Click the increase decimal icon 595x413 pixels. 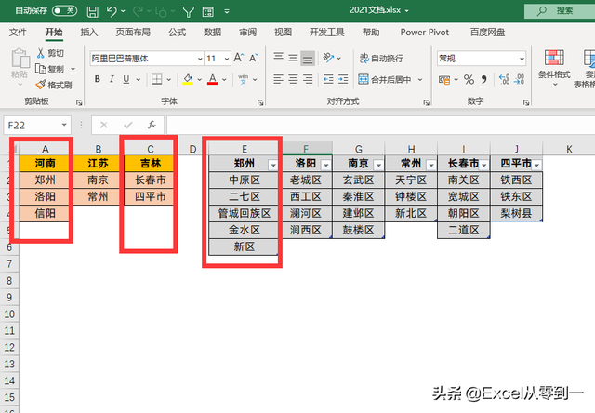[x=504, y=79]
